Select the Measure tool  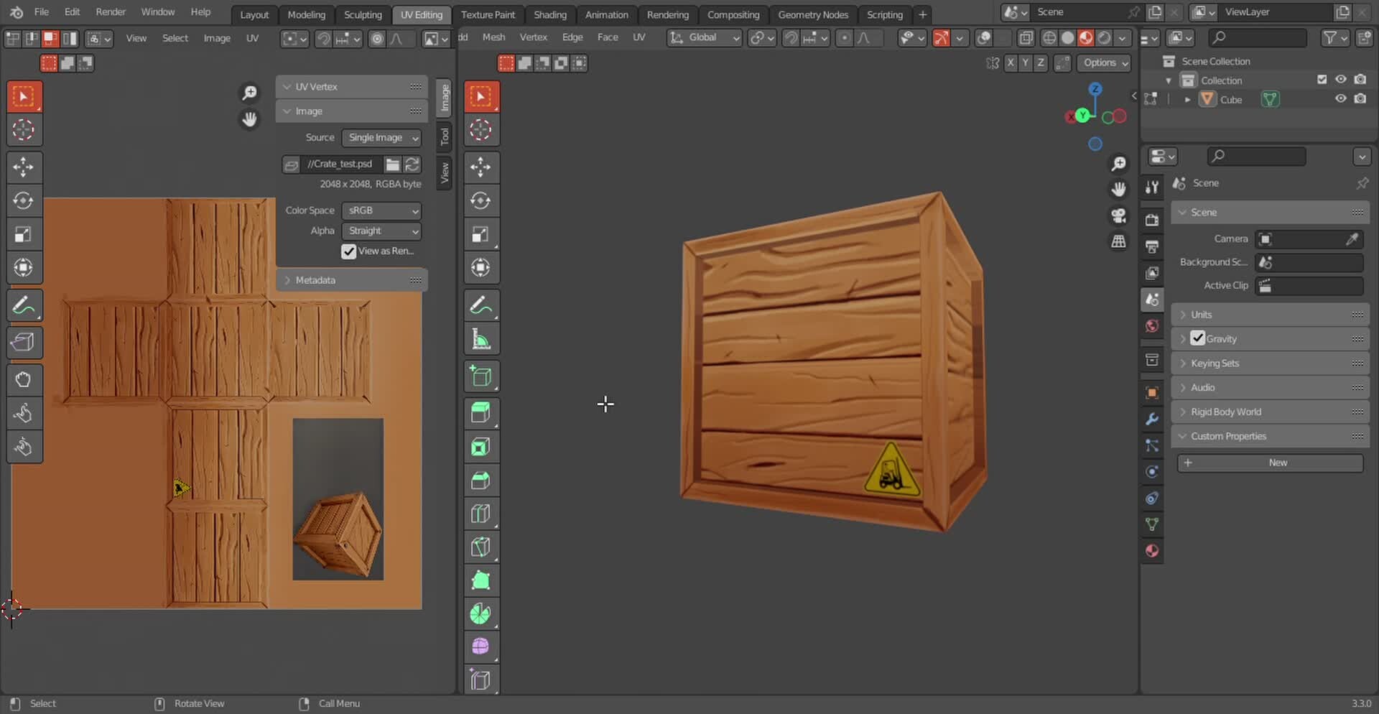point(481,338)
